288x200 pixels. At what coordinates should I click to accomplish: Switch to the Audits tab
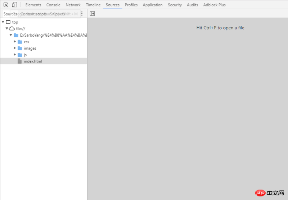pos(192,5)
